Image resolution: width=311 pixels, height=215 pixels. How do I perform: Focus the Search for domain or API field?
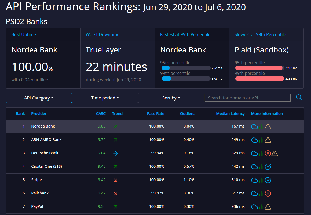click(247, 98)
